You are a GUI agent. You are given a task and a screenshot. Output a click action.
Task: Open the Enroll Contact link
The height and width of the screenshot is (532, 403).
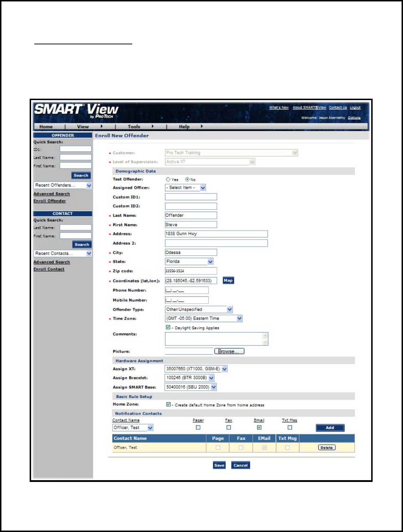(49, 269)
